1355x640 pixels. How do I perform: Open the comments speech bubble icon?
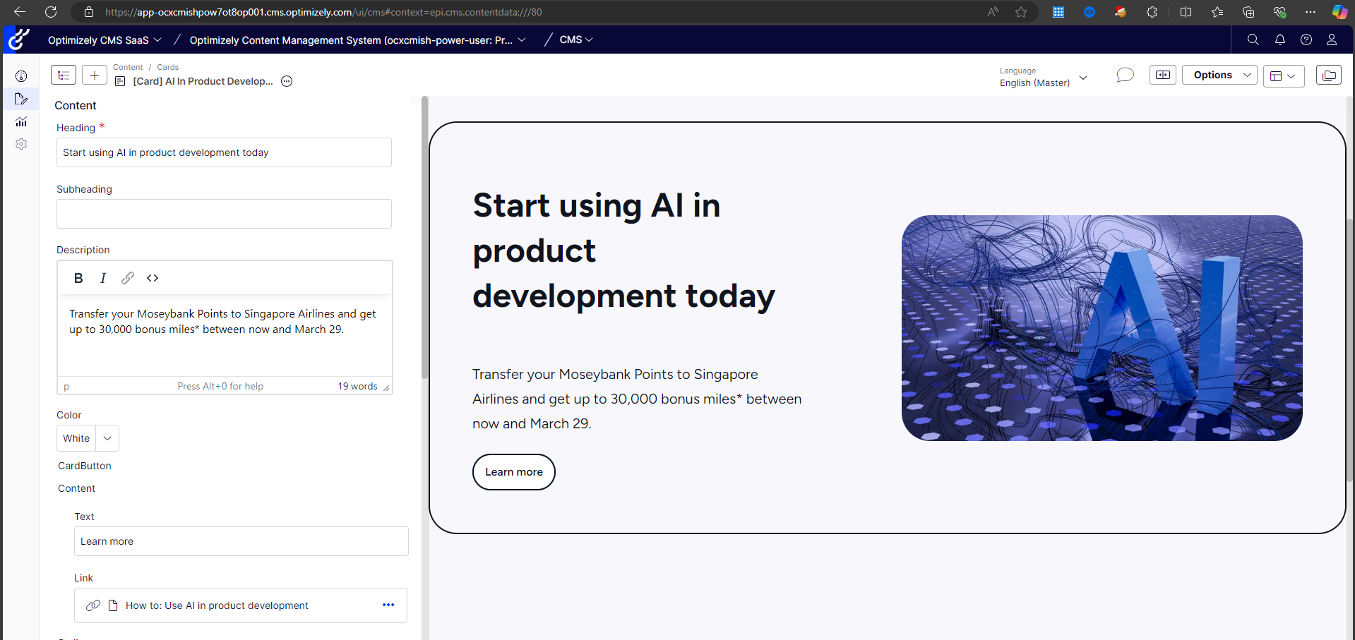point(1125,76)
